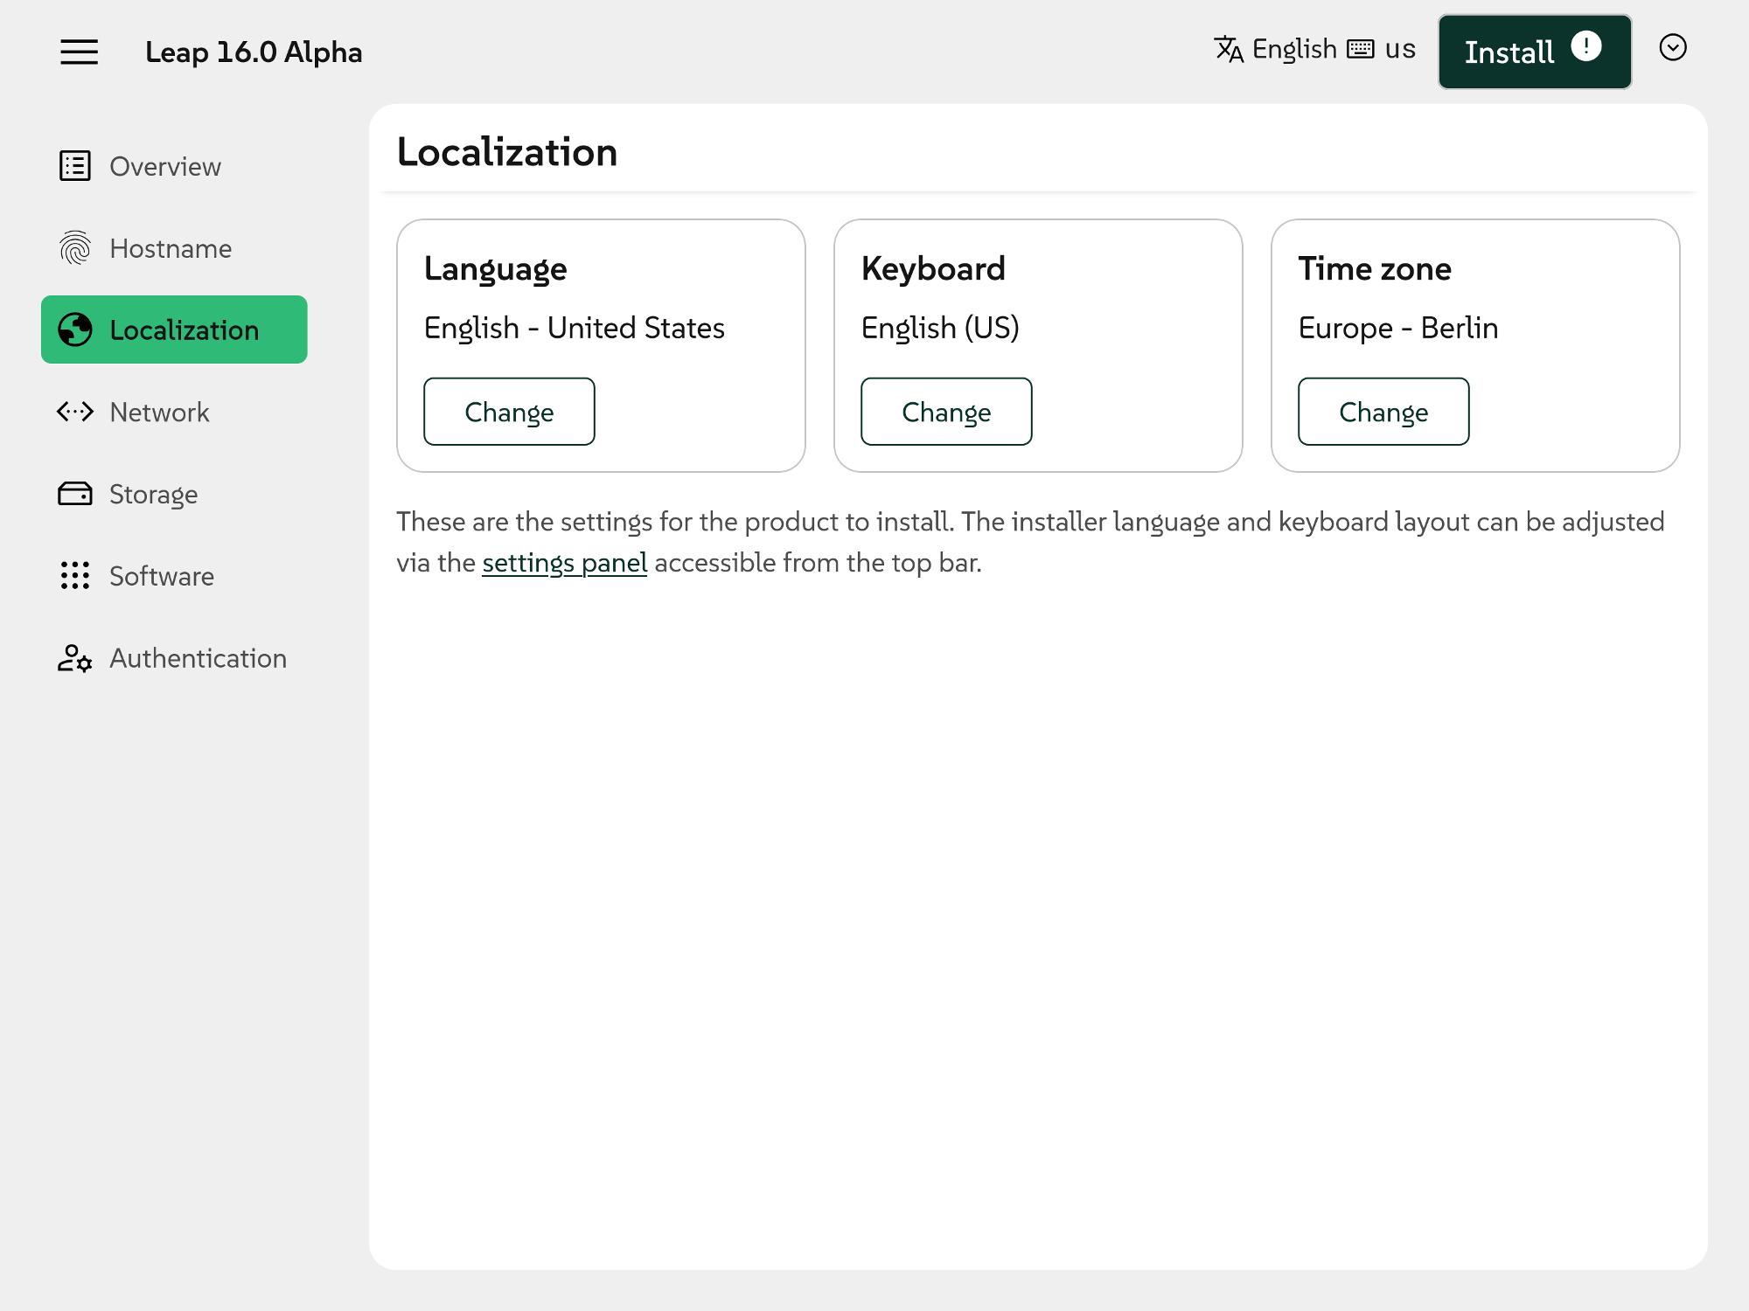Change the Keyboard layout
1749x1311 pixels.
946,412
